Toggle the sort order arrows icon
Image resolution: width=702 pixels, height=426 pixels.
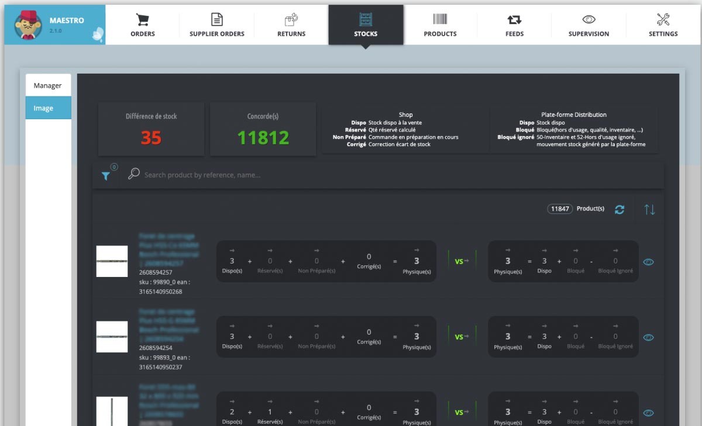pyautogui.click(x=649, y=209)
